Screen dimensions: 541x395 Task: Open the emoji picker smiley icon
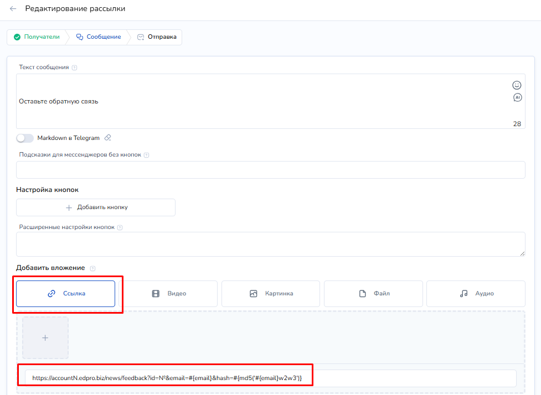[517, 85]
